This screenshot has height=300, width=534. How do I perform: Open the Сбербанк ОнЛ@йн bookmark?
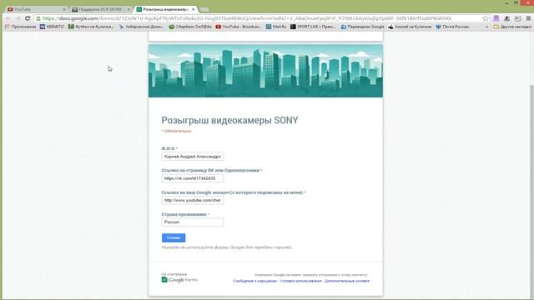tap(190, 27)
